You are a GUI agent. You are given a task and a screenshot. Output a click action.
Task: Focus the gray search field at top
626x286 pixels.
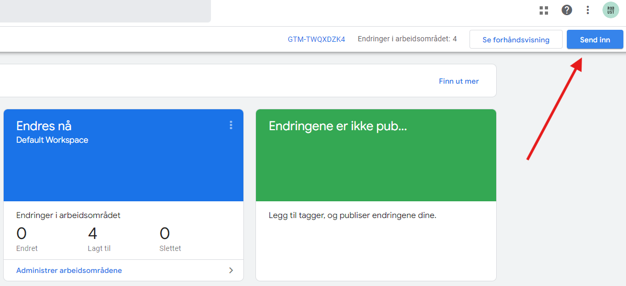105,10
